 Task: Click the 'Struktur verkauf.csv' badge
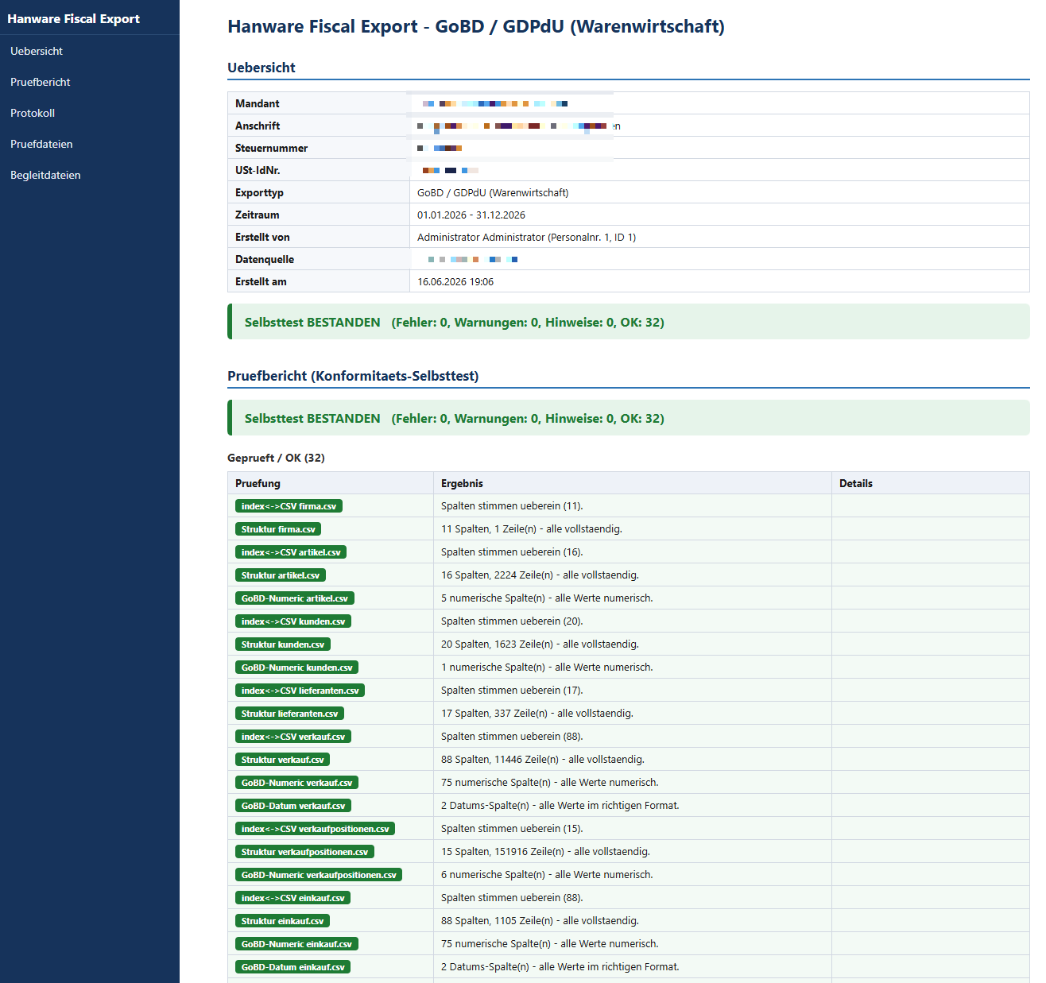click(282, 760)
